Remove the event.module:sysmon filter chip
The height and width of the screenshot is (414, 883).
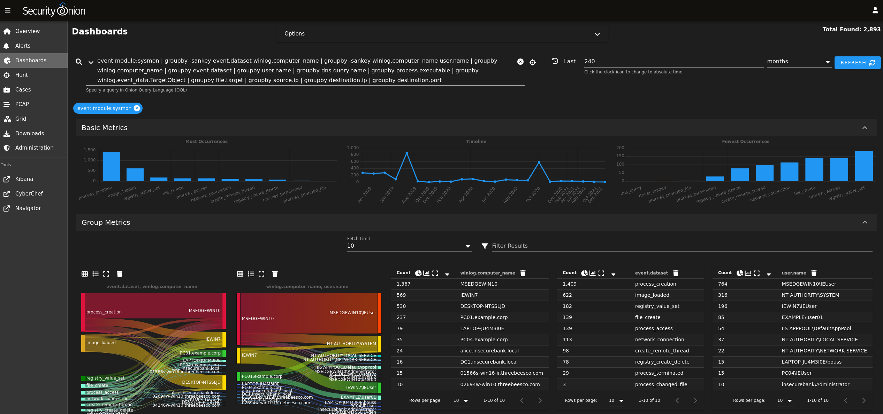point(137,108)
